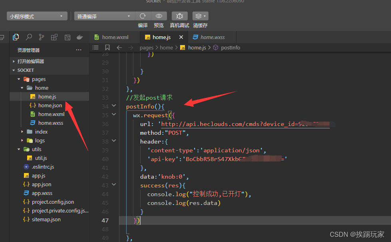
Task: Click the 预览 preview label
Action: point(159,26)
